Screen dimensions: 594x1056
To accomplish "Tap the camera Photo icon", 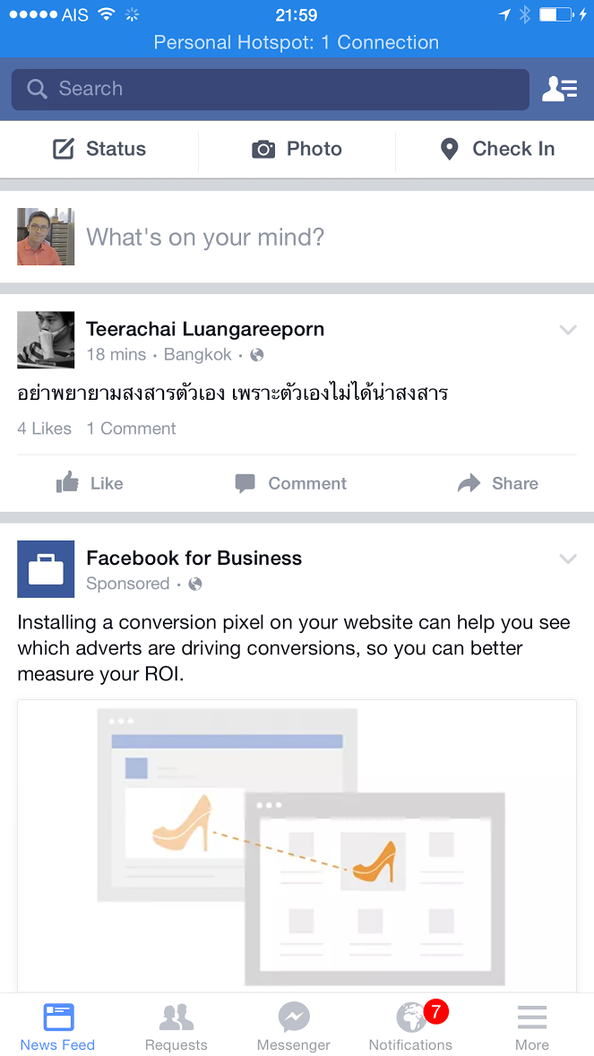I will (263, 149).
